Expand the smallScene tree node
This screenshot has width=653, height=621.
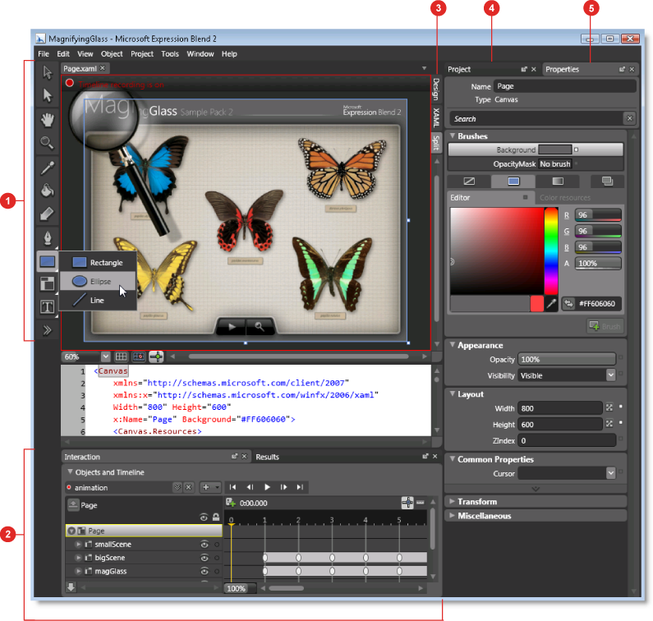[x=78, y=545]
